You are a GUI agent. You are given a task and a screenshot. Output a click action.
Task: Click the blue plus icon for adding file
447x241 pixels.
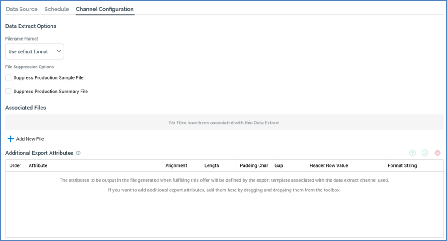[10, 139]
